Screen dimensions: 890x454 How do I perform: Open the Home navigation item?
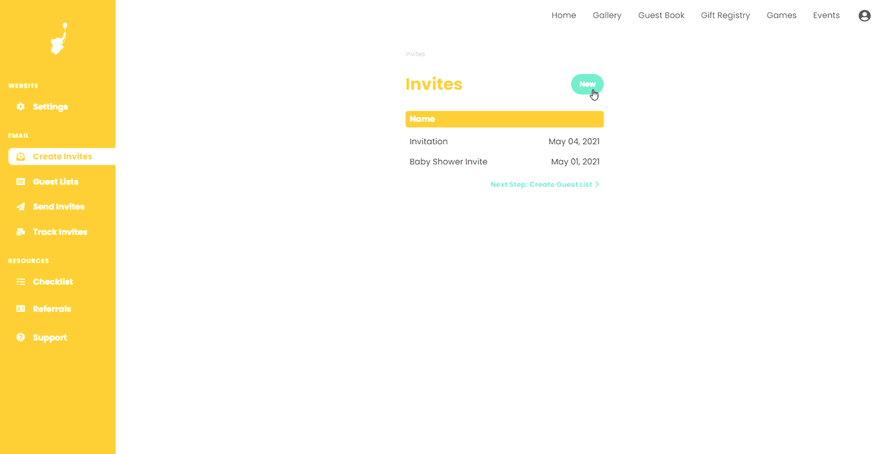pos(563,15)
